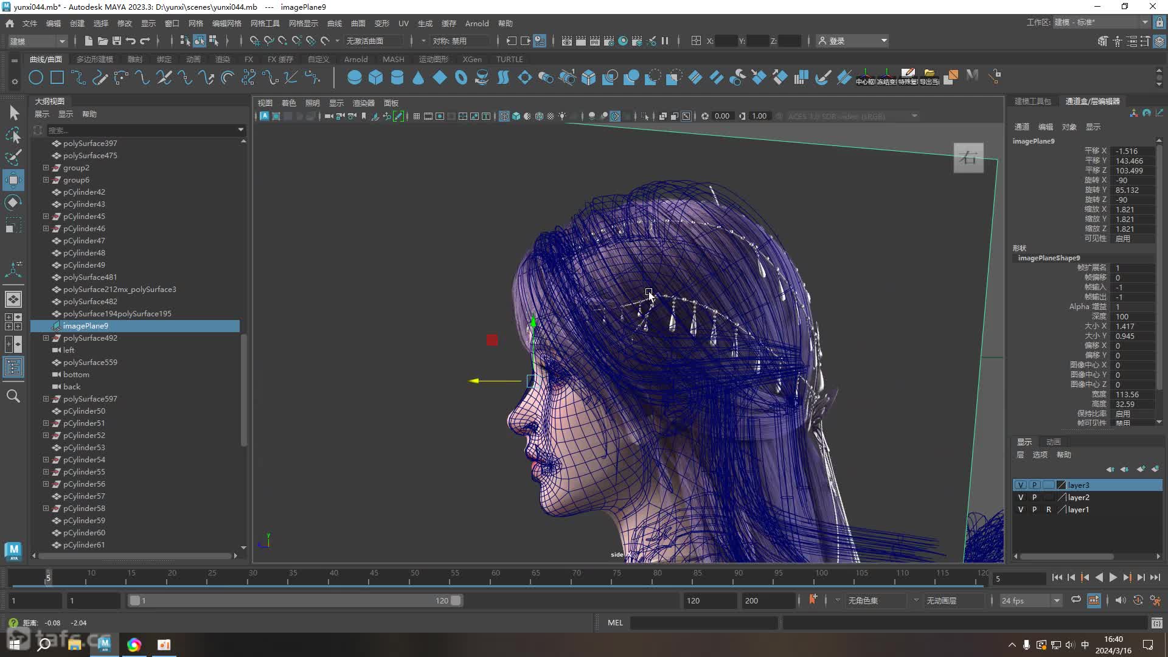Open the script editor icon
Screen dimensions: 1168x657
[1156, 623]
